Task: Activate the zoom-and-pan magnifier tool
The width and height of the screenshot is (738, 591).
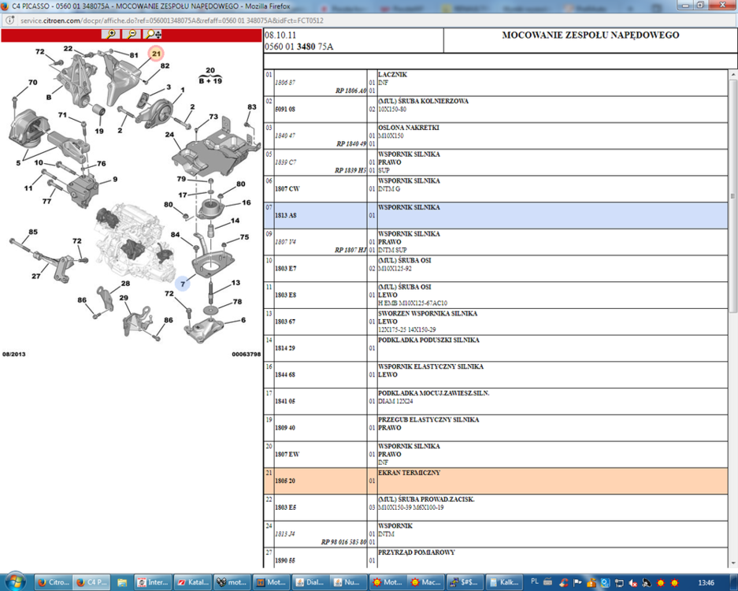Action: pos(153,34)
